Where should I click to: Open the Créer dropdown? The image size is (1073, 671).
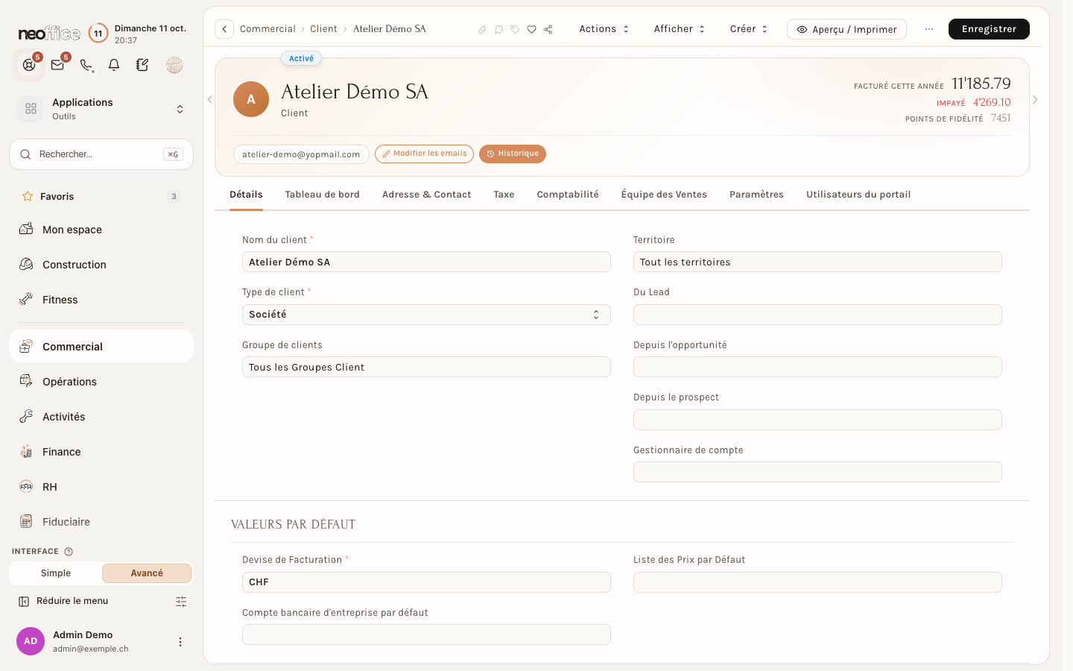(x=749, y=29)
